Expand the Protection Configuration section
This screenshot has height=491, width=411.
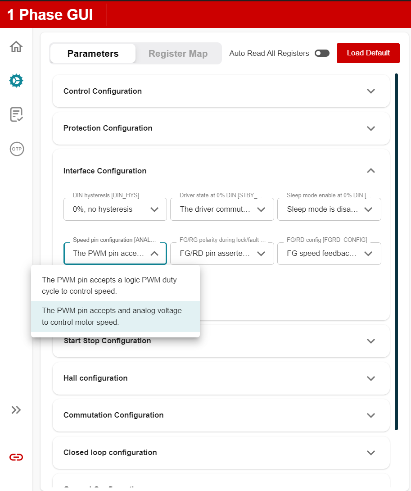coord(221,128)
